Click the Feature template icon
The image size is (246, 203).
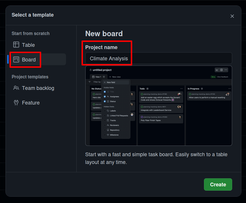coord(16,103)
